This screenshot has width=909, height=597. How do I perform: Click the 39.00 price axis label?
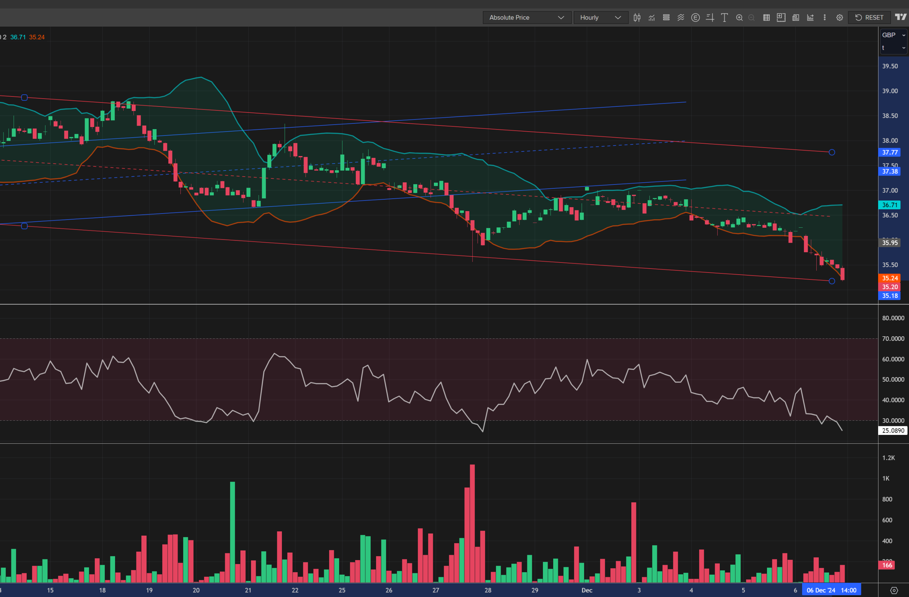pos(890,91)
